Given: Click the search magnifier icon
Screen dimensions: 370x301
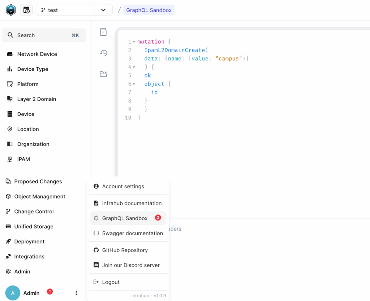Looking at the screenshot, I should click(x=10, y=35).
